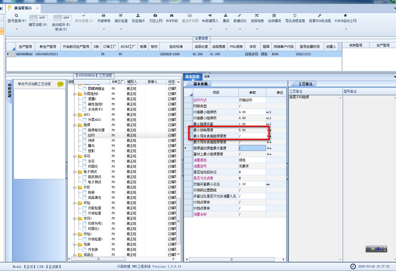The image size is (396, 271).
Task: Select the 新流程指示 document tab
Action: click(23, 8)
